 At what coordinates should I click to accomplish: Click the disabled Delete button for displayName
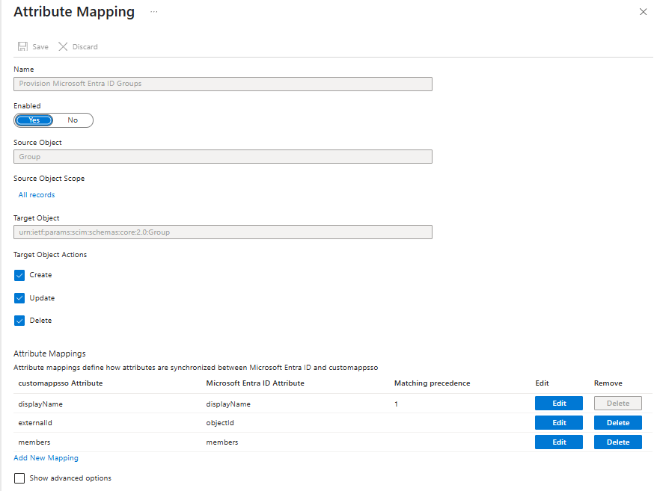(617, 403)
